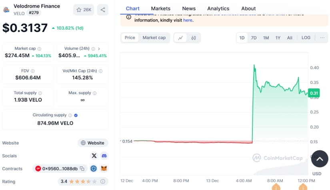Switch to the Chart tab
Screen dimensions: 330x190
click(132, 9)
